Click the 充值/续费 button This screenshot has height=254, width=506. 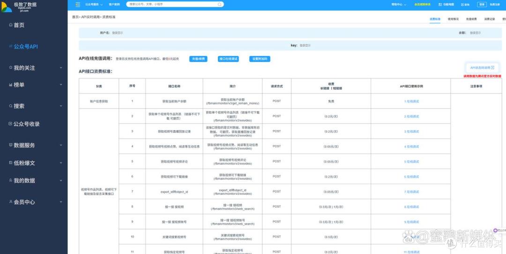(198, 59)
